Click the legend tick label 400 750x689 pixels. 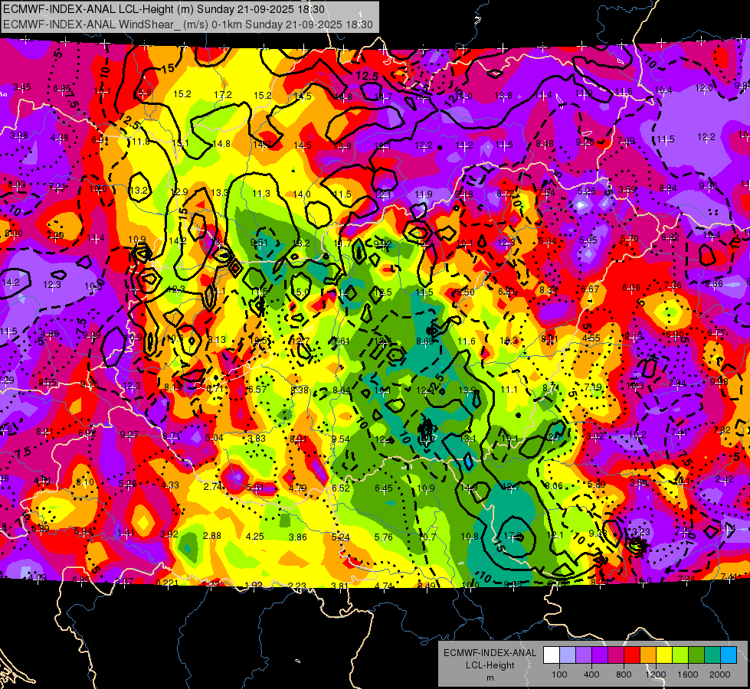(x=591, y=674)
